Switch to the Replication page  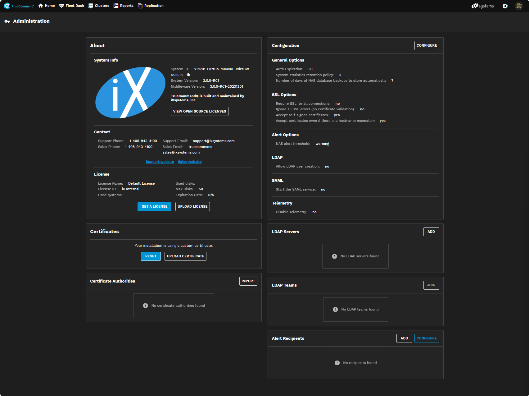coord(151,6)
